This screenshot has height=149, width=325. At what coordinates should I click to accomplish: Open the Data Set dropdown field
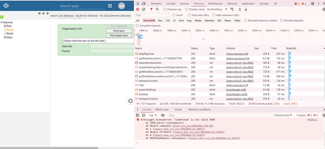[112, 46]
